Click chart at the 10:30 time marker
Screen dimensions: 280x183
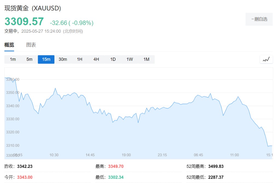pyautogui.click(x=54, y=155)
